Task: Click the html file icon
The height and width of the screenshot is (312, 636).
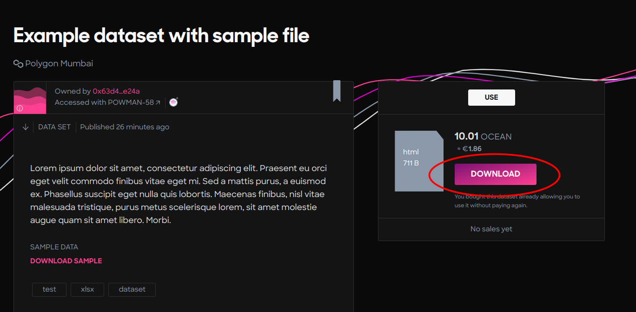Action: pyautogui.click(x=419, y=161)
